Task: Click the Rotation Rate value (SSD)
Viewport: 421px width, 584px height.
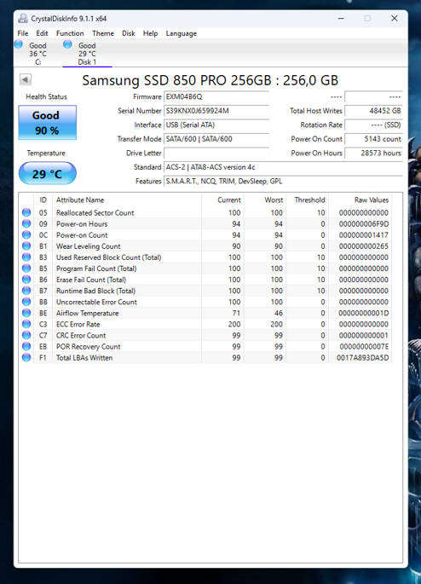Action: (373, 125)
